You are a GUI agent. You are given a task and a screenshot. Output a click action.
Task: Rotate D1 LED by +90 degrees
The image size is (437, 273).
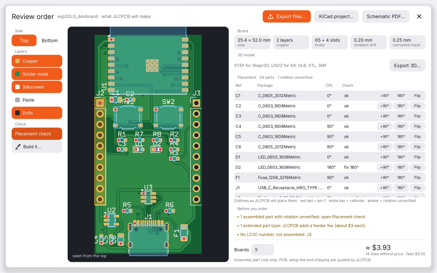point(385,157)
